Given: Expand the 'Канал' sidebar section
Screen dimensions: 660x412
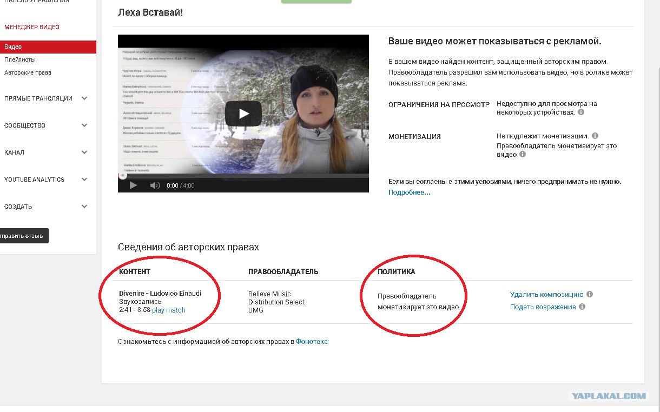Looking at the screenshot, I should pyautogui.click(x=84, y=152).
